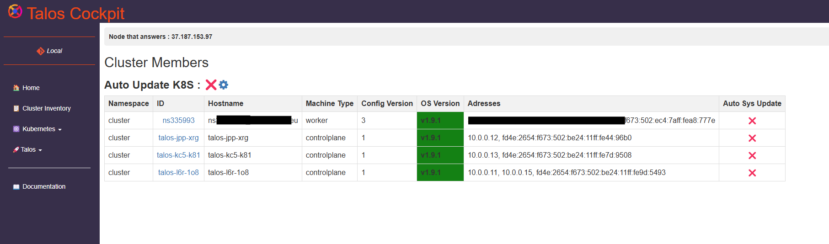
Task: Open node talos-kc5-k81 link
Action: 178,155
